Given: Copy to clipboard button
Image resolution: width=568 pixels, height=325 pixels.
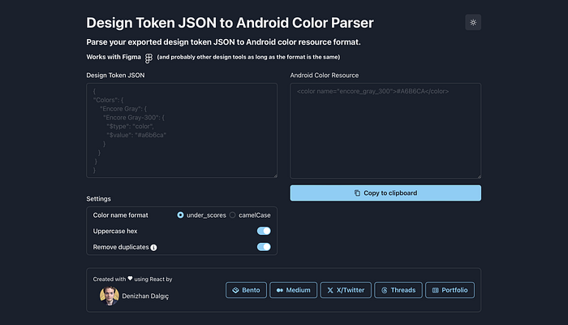Looking at the screenshot, I should (x=385, y=193).
